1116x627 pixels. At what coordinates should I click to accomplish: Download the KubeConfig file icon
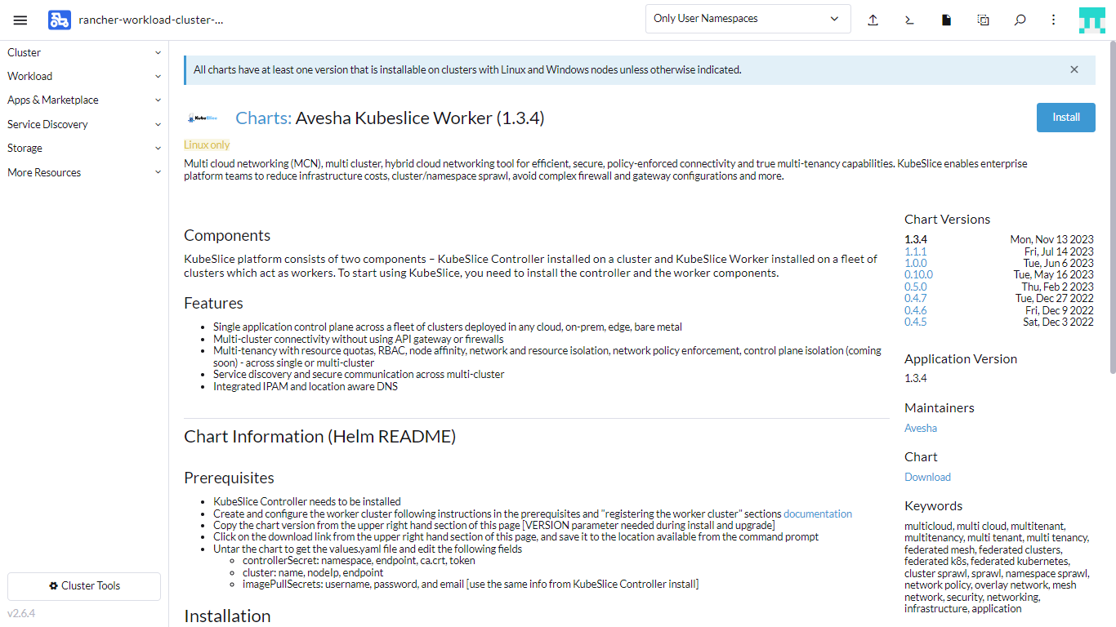coord(946,20)
